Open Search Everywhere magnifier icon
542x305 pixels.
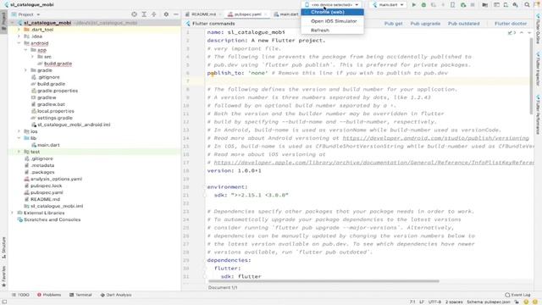[527, 5]
